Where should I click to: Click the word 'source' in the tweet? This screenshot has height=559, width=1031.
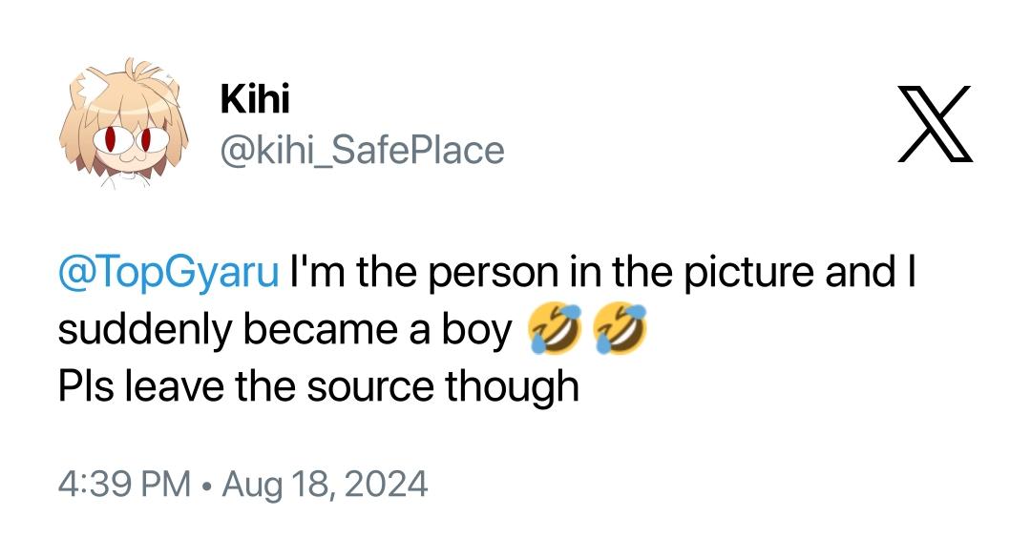(370, 387)
